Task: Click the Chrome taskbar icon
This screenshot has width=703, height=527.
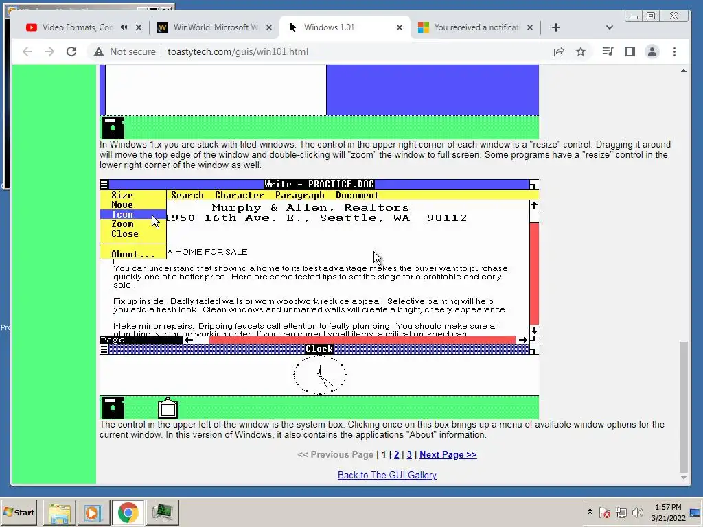Action: tap(128, 512)
